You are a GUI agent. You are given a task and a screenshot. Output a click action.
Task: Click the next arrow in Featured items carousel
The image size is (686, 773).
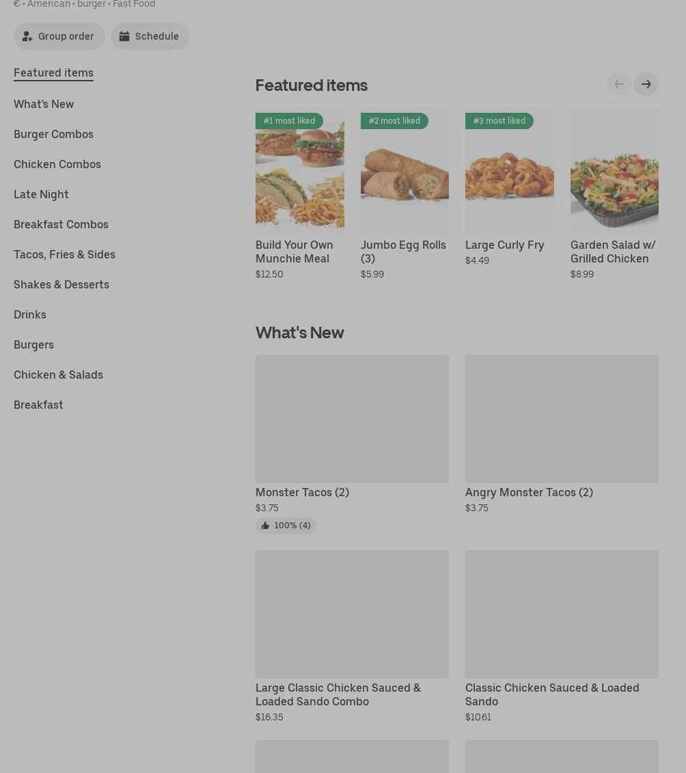pos(646,84)
